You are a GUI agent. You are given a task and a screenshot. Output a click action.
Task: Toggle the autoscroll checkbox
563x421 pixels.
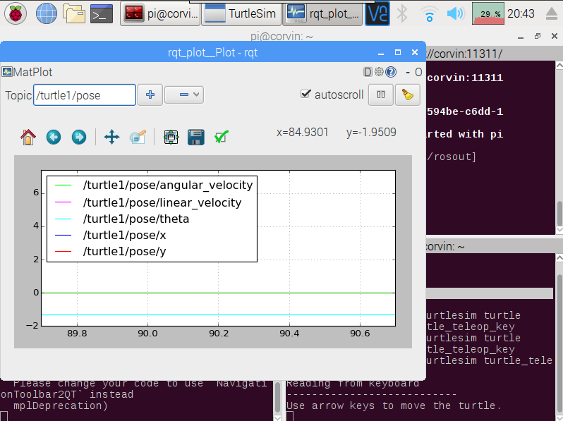(305, 94)
